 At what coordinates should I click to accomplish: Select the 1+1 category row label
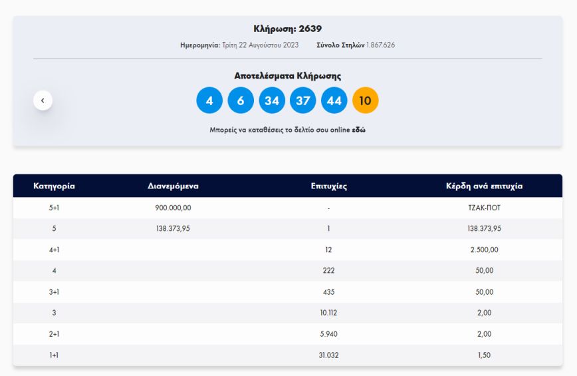pos(54,355)
